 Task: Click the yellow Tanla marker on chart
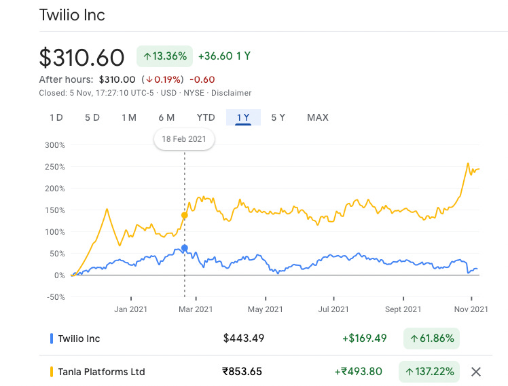coord(184,215)
